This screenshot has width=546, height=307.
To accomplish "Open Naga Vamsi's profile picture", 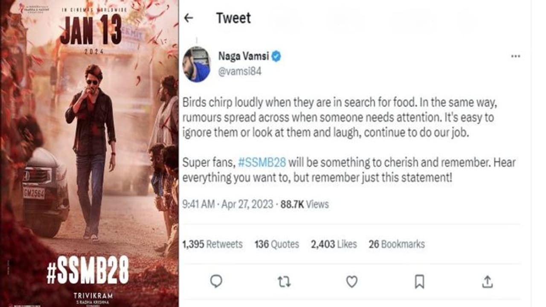I will coord(197,61).
